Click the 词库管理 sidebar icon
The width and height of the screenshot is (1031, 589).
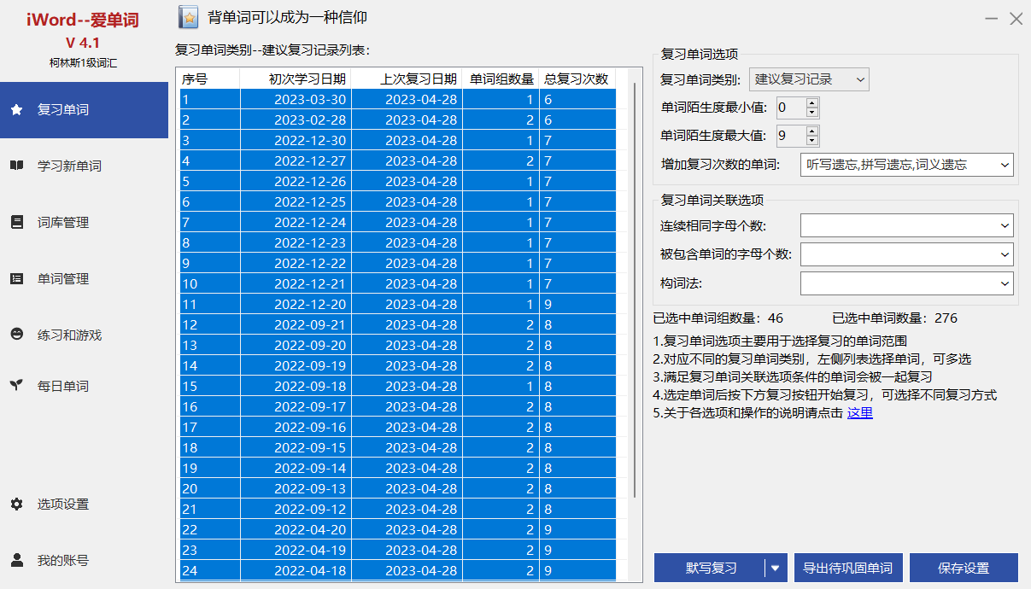click(x=16, y=222)
